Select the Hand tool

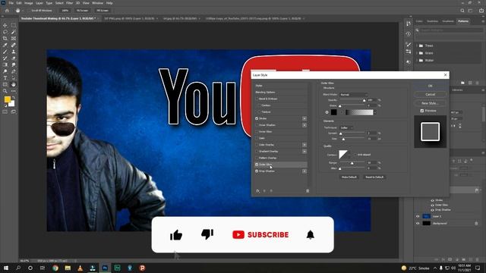tap(14, 84)
